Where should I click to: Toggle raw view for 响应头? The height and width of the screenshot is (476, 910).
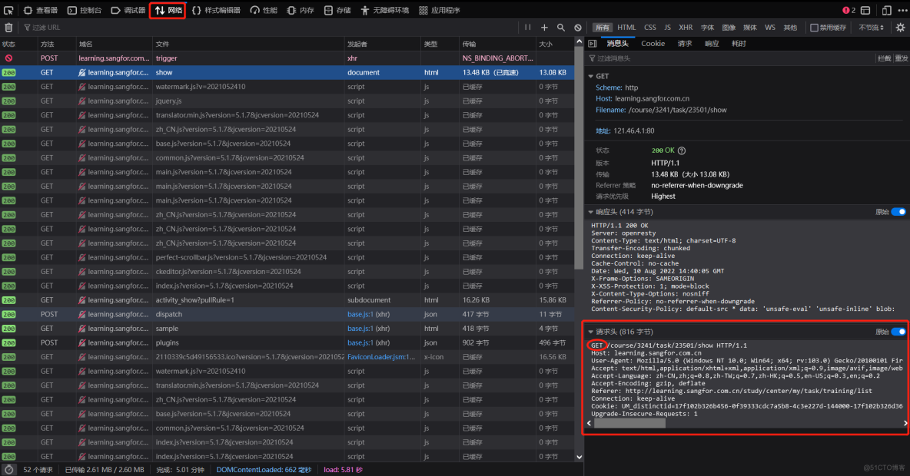[x=898, y=212]
